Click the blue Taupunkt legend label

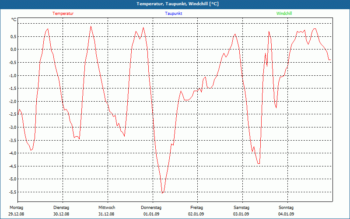pyautogui.click(x=173, y=14)
